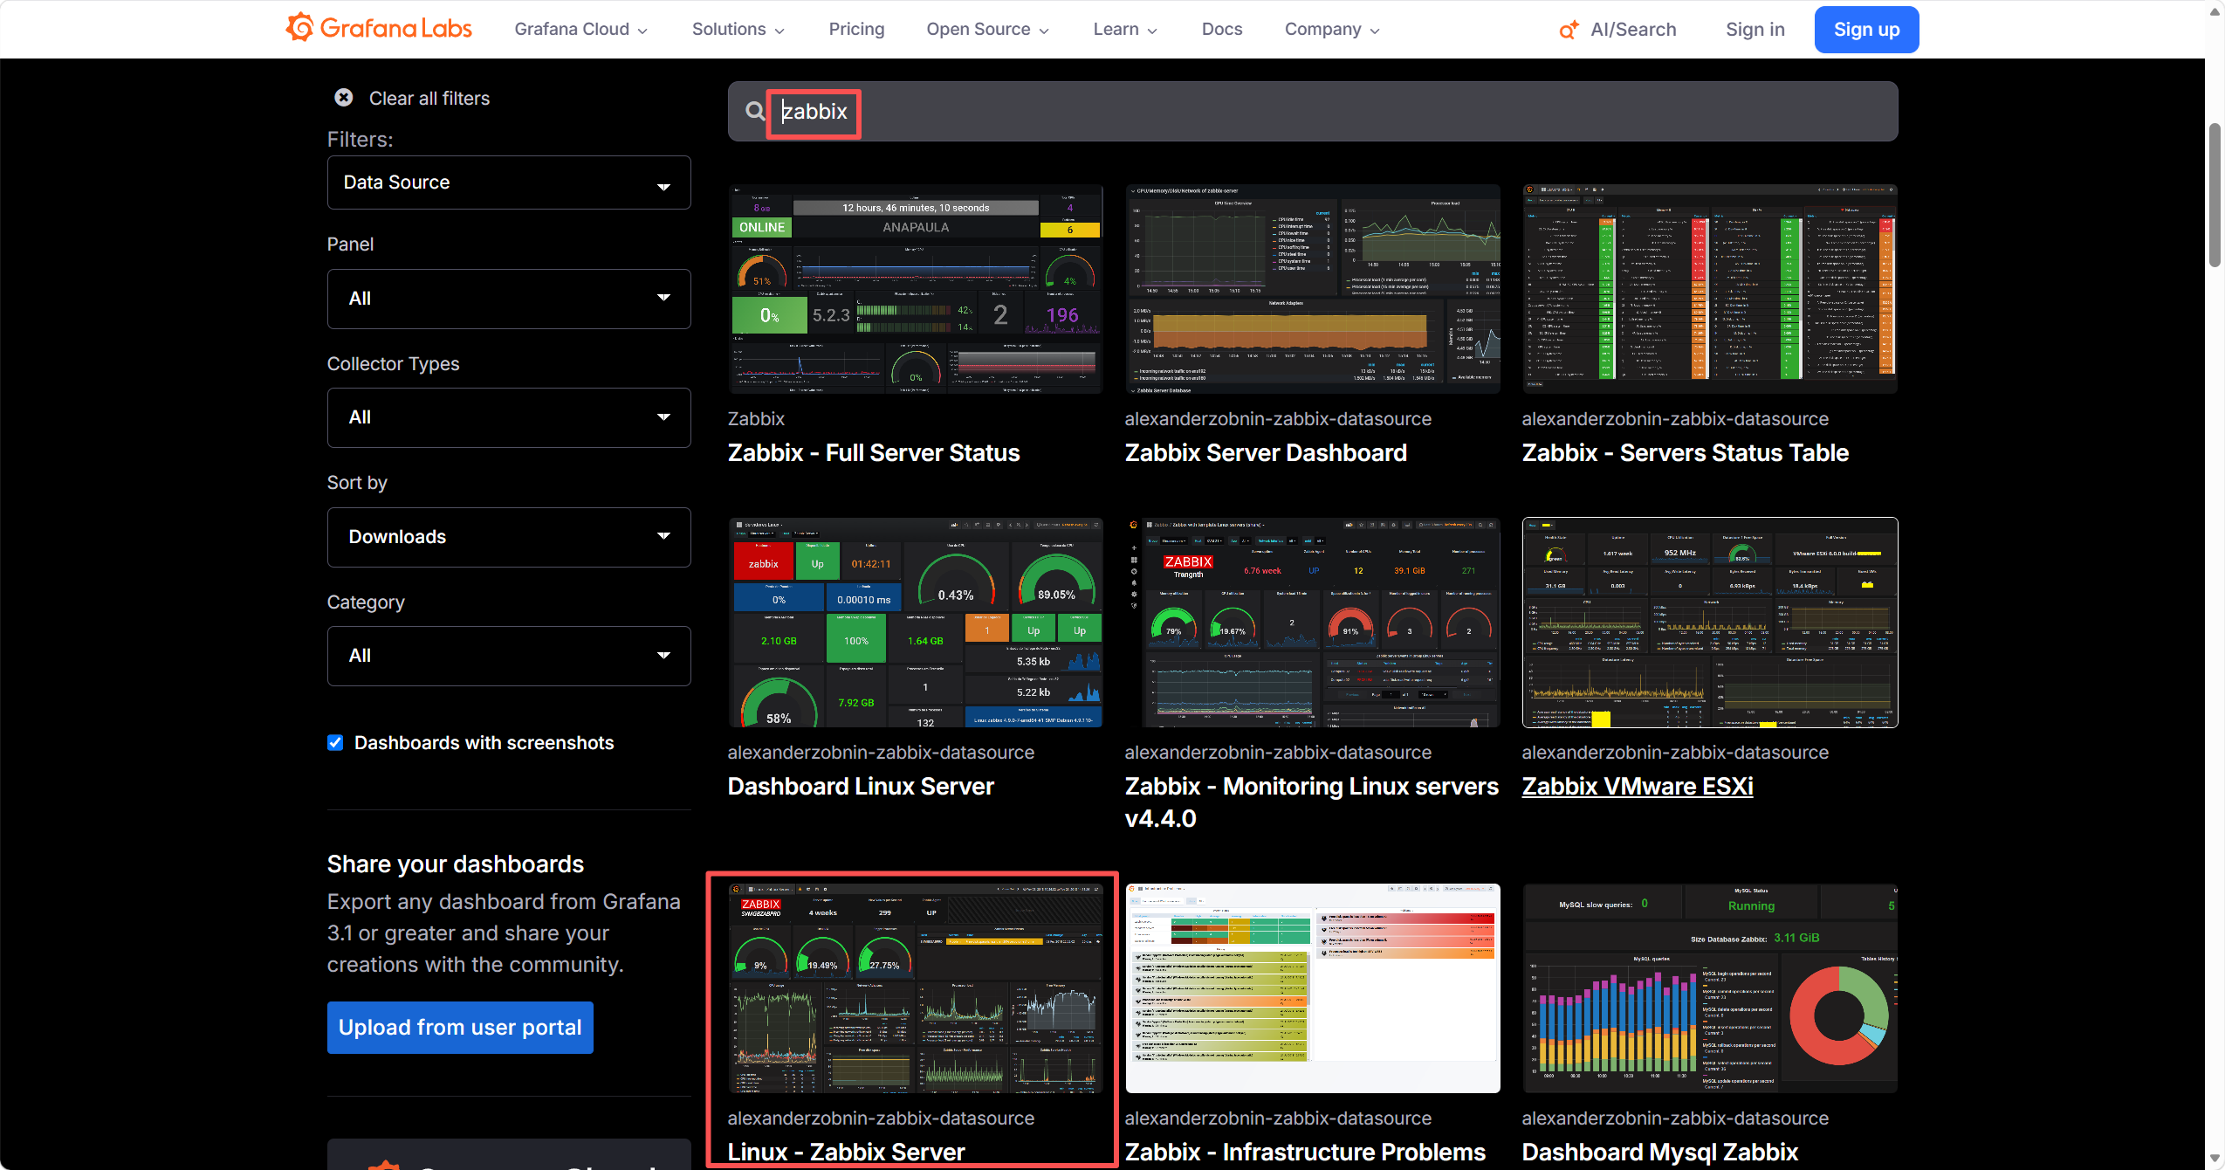The height and width of the screenshot is (1170, 2225).
Task: Click the magnifier icon in search bar
Action: click(755, 111)
